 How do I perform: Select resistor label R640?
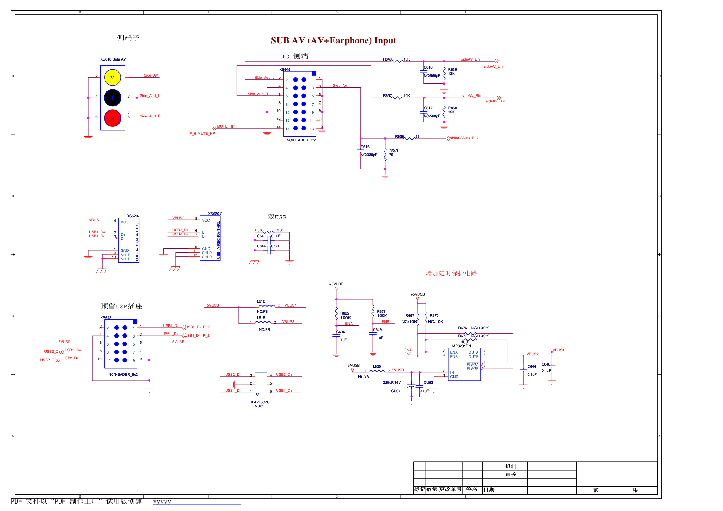[387, 59]
